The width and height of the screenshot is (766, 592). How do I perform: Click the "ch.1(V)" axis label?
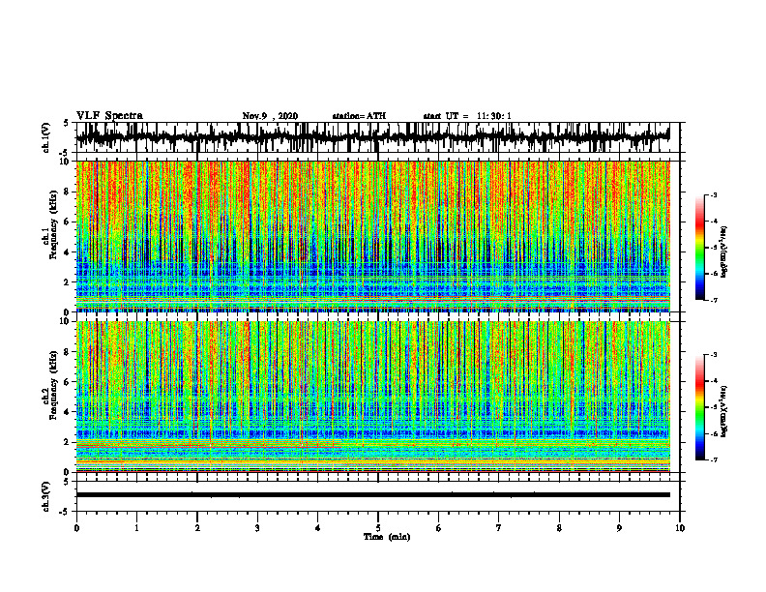pos(46,137)
